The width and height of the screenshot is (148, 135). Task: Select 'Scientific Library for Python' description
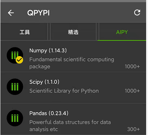tap(64, 91)
